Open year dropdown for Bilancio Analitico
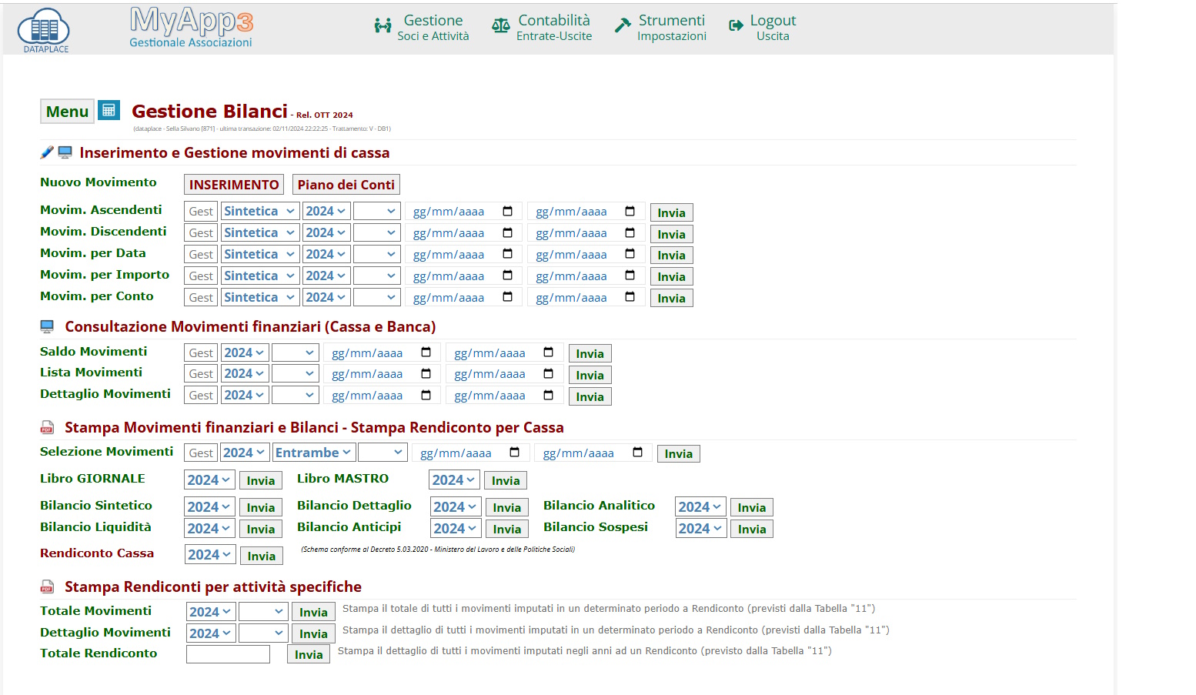 point(700,507)
